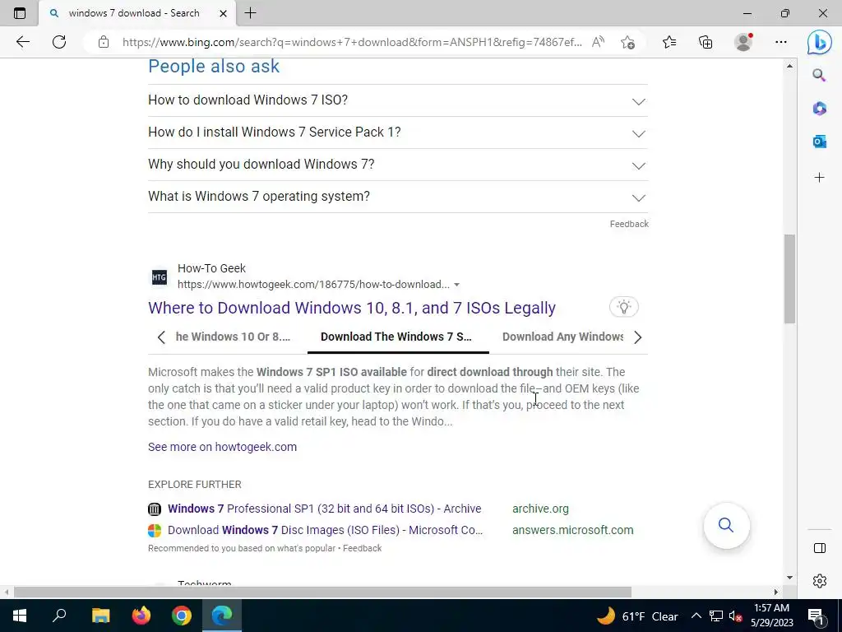Expand How do I install Service Pack 1
Screen dimensions: 842x632
398,132
